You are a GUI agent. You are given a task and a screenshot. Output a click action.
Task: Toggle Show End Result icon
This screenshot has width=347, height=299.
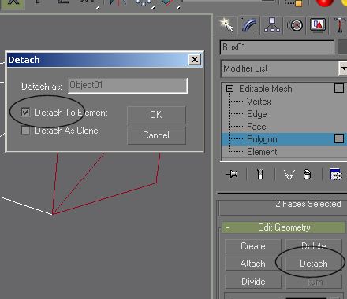pos(260,174)
